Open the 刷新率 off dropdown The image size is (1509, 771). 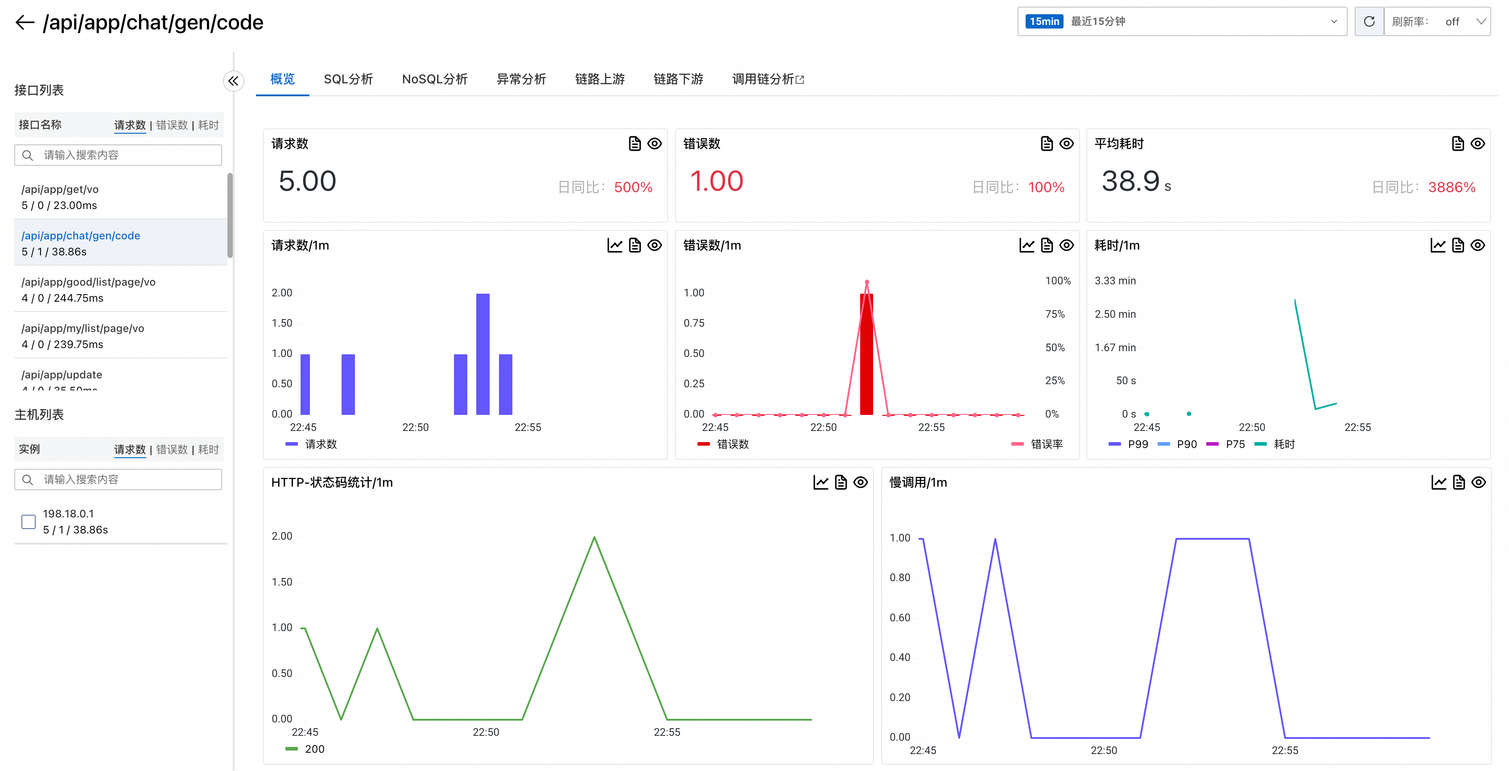(1438, 22)
